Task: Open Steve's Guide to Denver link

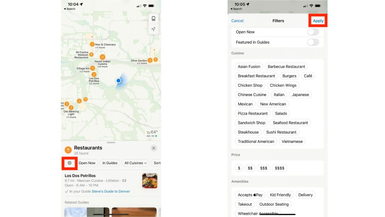Action: [x=111, y=191]
